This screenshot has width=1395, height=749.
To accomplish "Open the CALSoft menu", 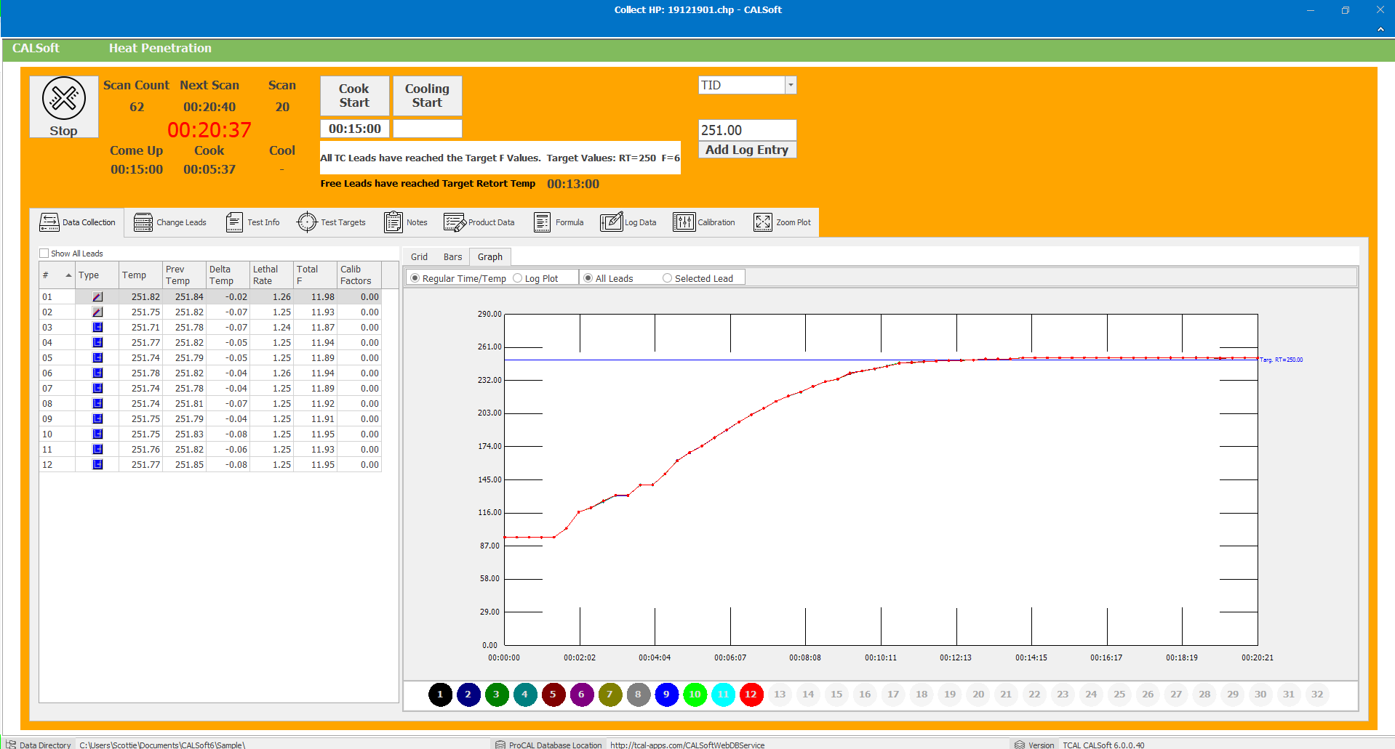I will click(36, 48).
